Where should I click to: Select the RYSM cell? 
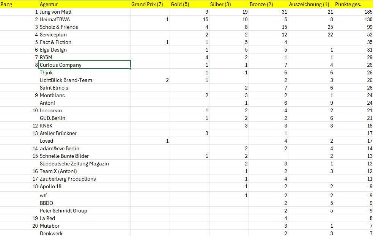point(85,58)
